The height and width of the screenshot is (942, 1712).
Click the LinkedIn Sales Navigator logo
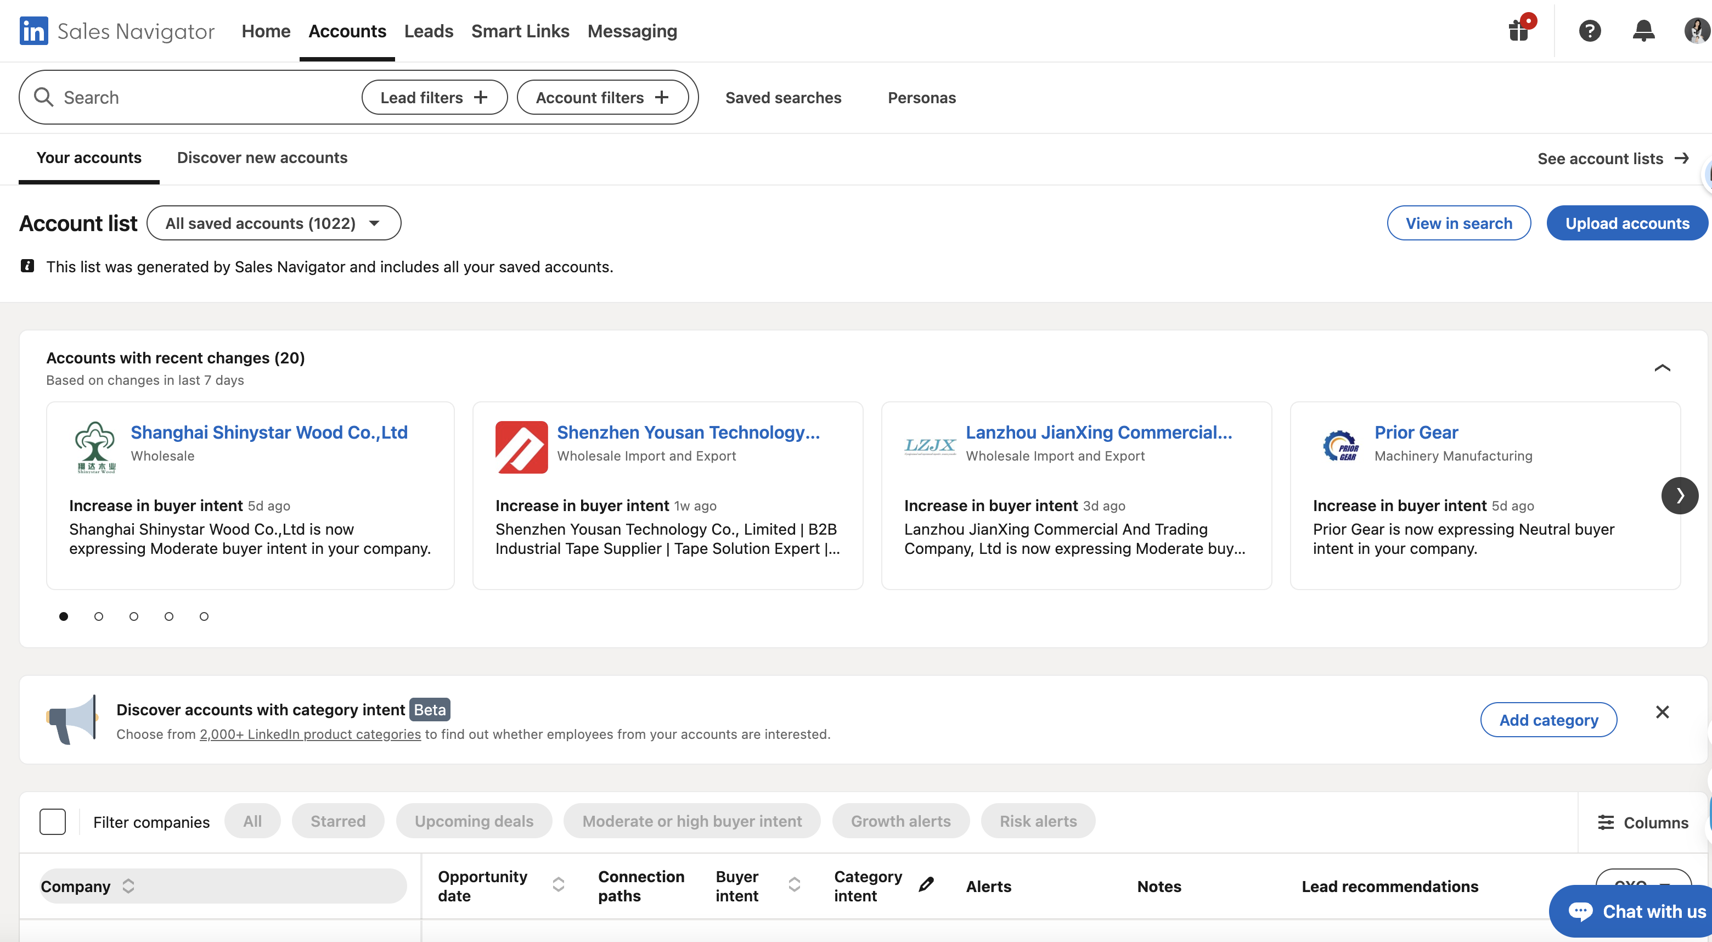[117, 31]
